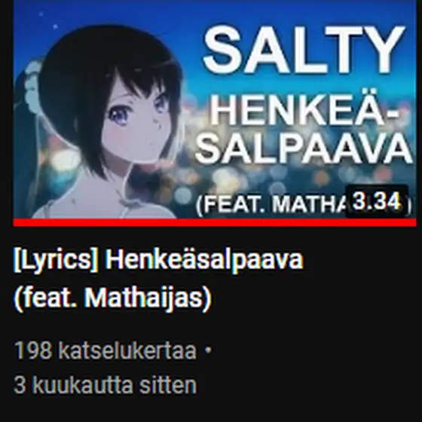
Task: Click the "3 kuukautta sitten" upload date
Action: [105, 385]
